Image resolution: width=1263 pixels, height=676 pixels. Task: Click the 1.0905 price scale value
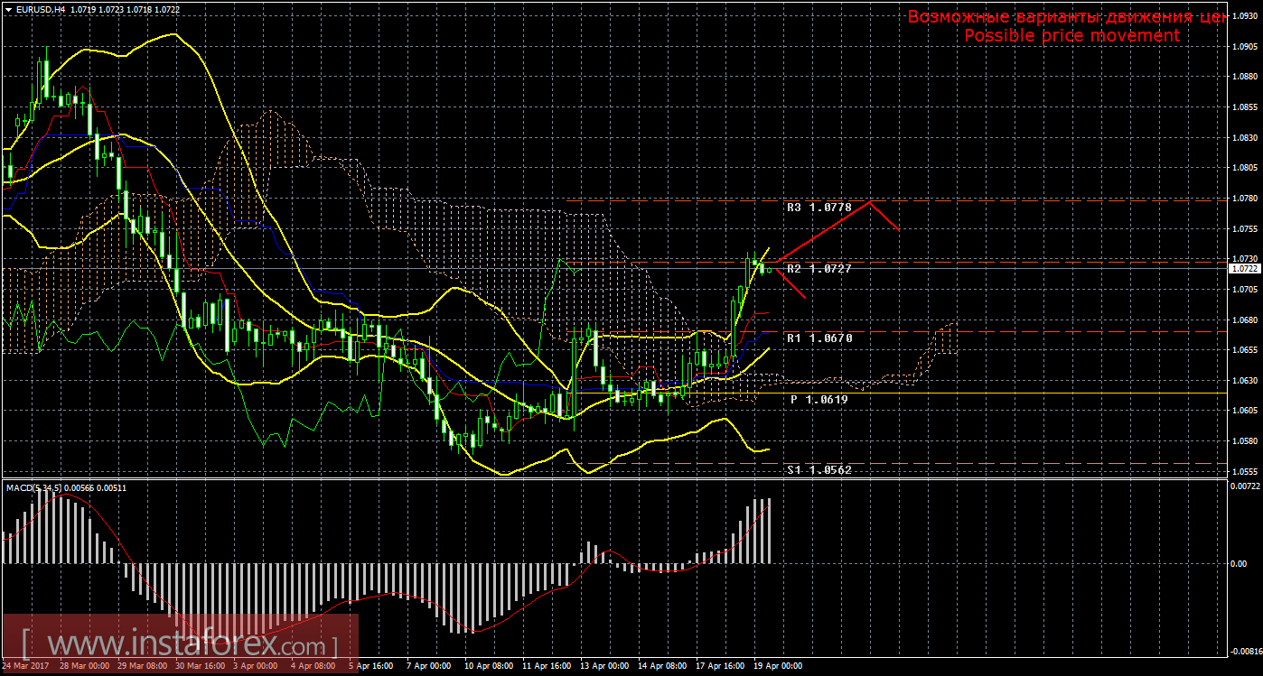tap(1244, 47)
